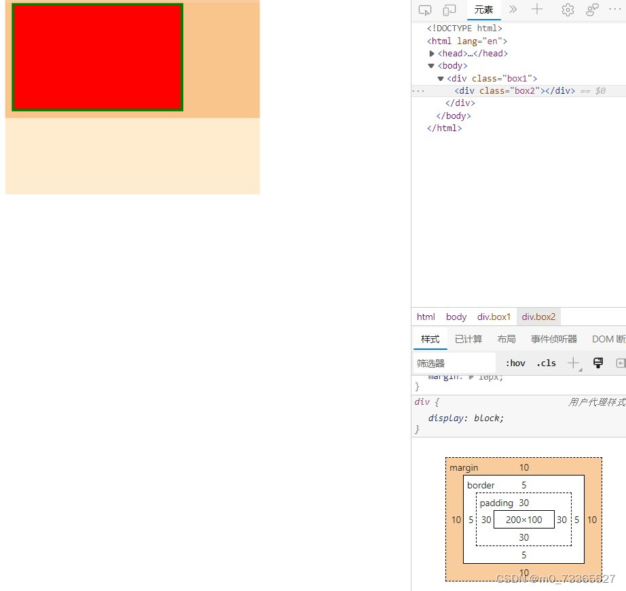Switch to the 事件侦听器 tab
Viewport: 626px width, 591px height.
point(554,339)
